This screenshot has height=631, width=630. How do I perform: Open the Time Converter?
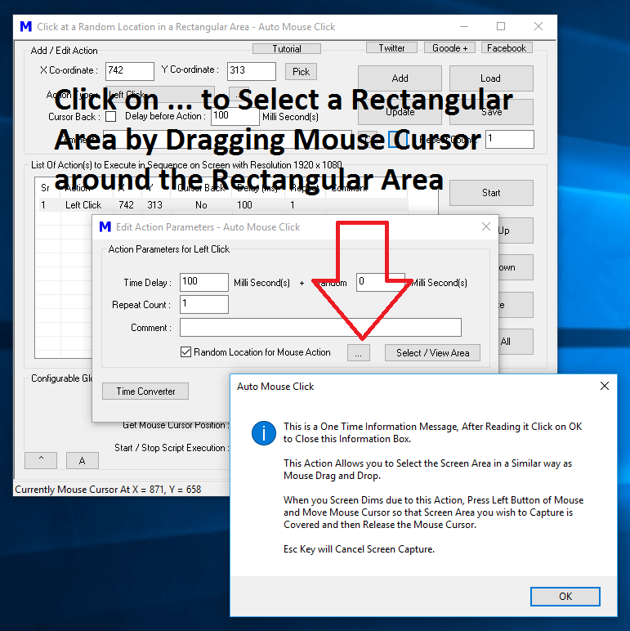(145, 392)
